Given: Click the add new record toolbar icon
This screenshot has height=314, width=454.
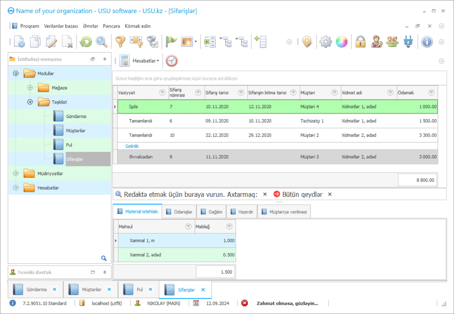Looking at the screenshot, I should (x=19, y=42).
